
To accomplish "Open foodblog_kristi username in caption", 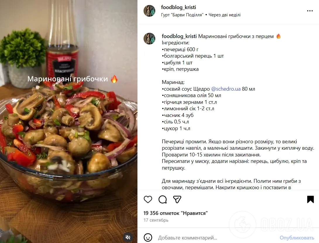I will click(x=179, y=36).
